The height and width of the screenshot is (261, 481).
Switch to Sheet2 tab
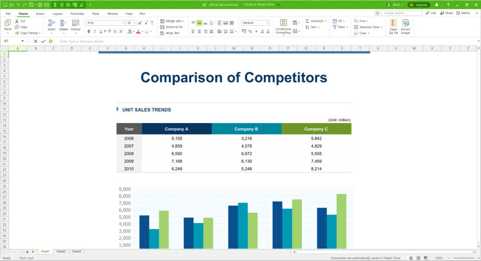click(x=61, y=251)
